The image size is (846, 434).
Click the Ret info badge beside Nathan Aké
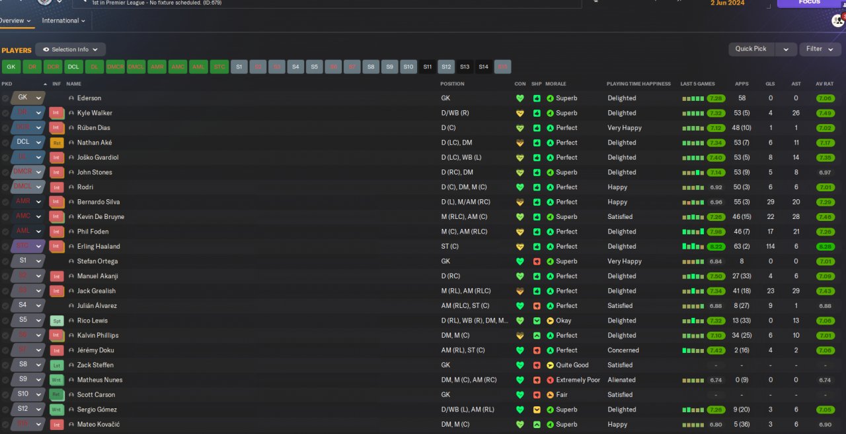(57, 142)
